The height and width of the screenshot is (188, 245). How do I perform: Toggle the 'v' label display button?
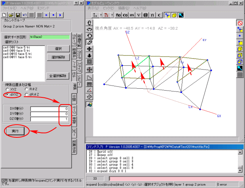139,15
